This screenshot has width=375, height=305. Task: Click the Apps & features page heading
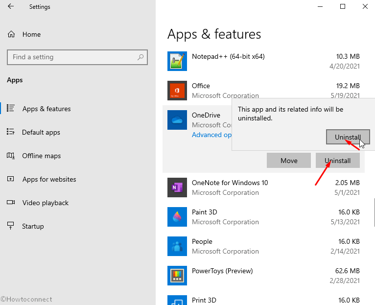point(214,34)
